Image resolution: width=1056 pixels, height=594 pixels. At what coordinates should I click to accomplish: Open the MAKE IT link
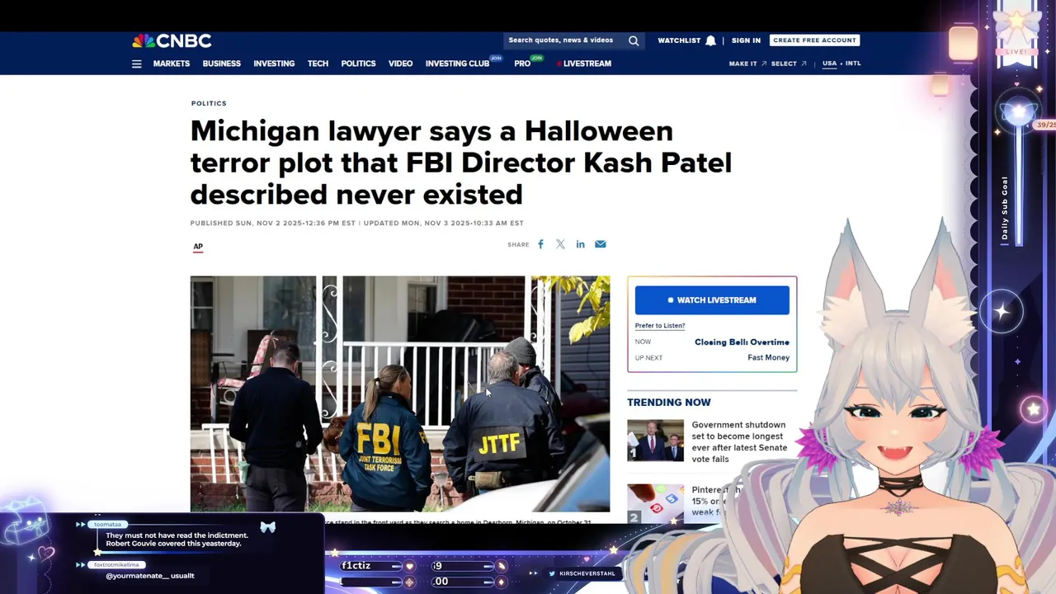click(747, 64)
